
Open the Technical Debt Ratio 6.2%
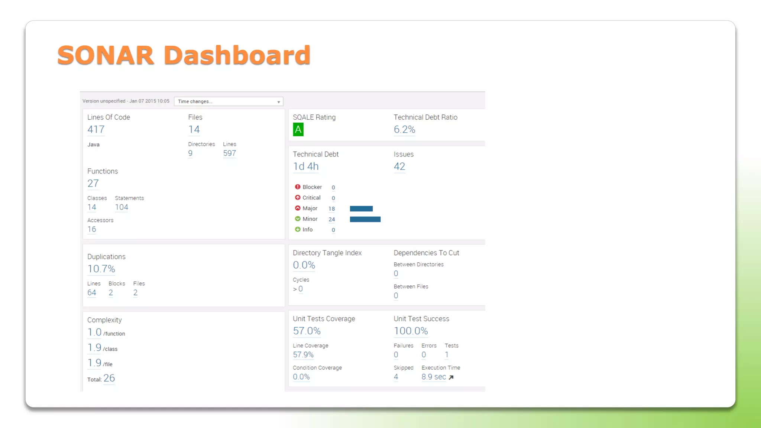404,129
